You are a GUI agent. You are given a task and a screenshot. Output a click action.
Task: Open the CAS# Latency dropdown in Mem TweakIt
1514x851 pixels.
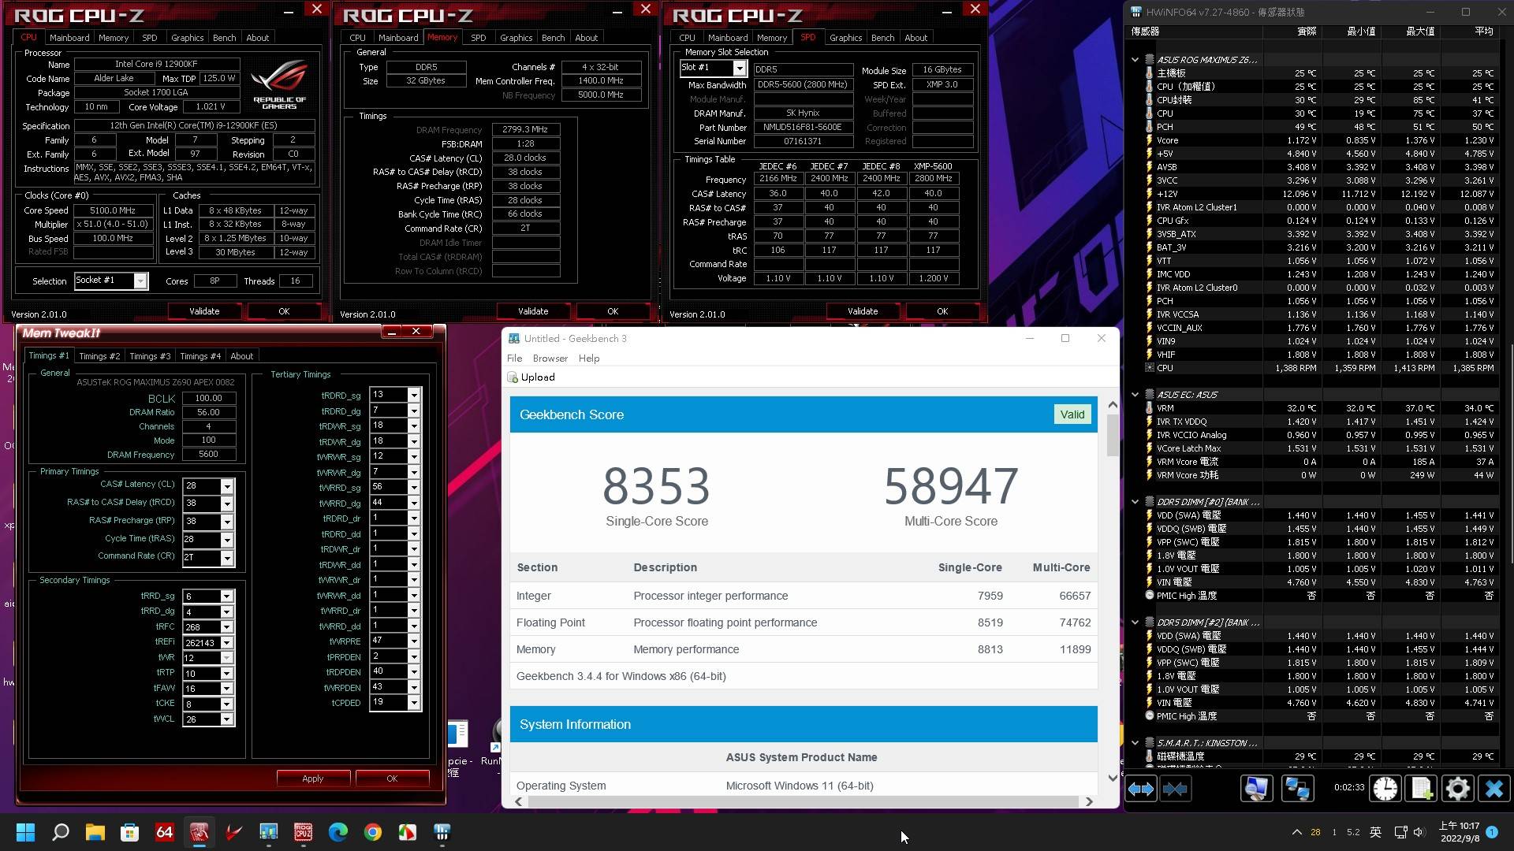click(x=226, y=486)
